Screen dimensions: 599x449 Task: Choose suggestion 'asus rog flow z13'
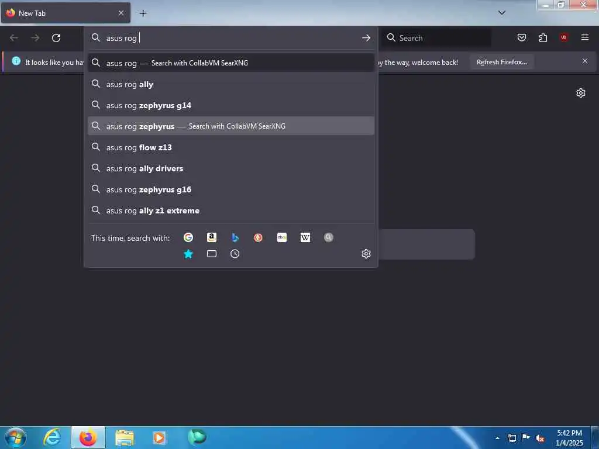pos(231,147)
